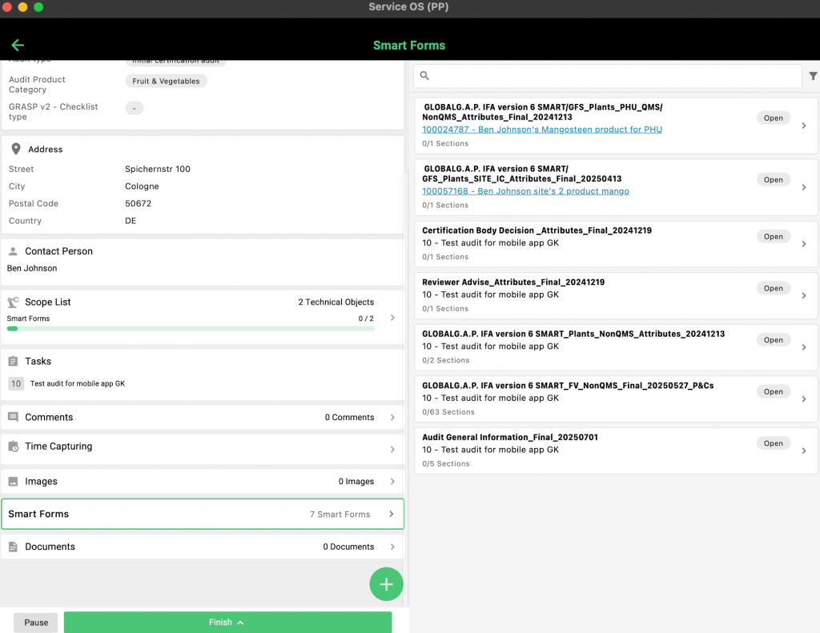This screenshot has width=820, height=633.
Task: Click the Pause button
Action: coord(36,623)
